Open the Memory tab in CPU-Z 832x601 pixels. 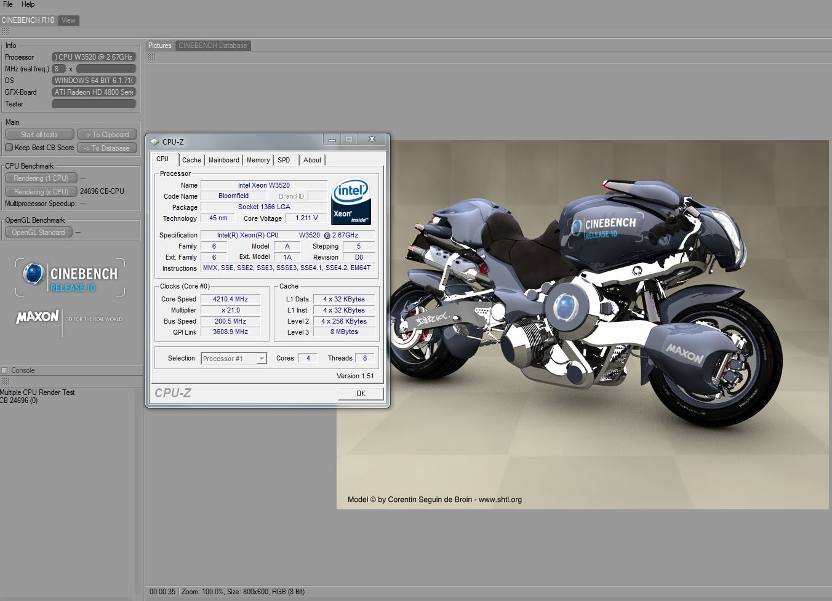tap(258, 160)
